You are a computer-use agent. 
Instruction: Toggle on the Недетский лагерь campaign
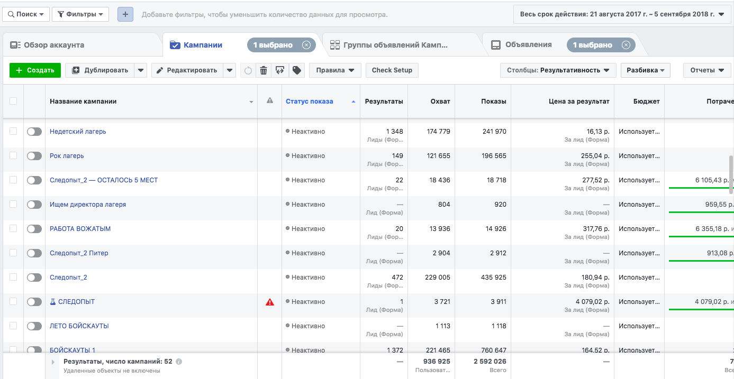point(34,132)
